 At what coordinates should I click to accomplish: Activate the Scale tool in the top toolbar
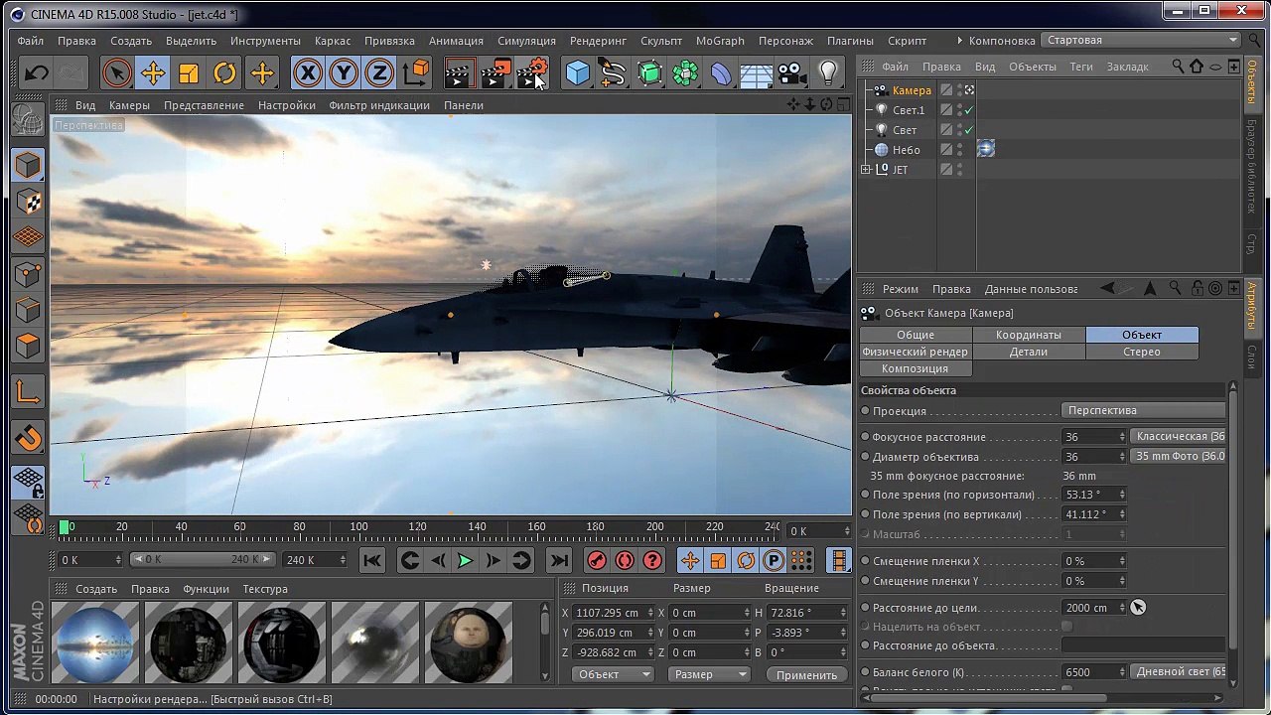pos(189,72)
